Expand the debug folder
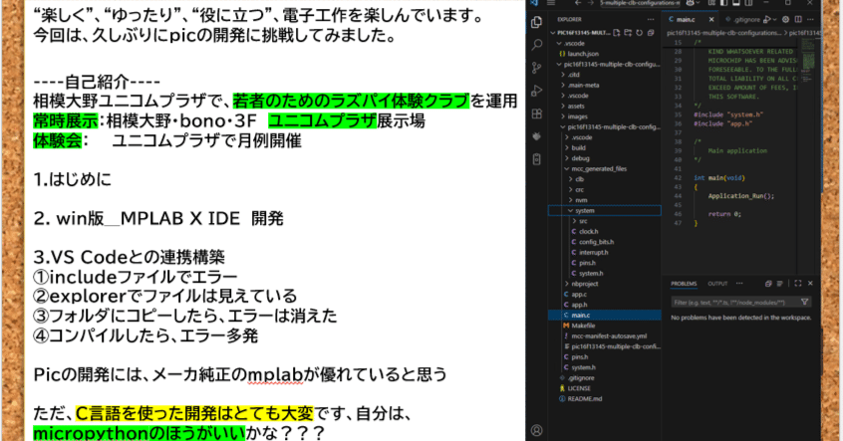 pyautogui.click(x=604, y=158)
